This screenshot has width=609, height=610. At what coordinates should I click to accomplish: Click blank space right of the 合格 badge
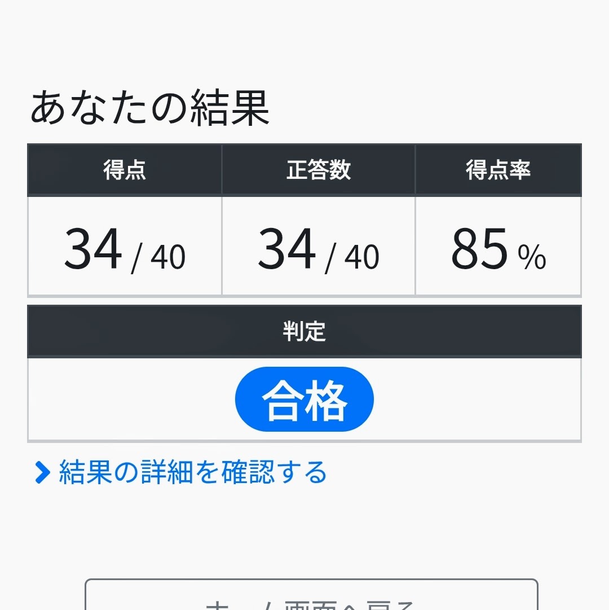pyautogui.click(x=479, y=400)
